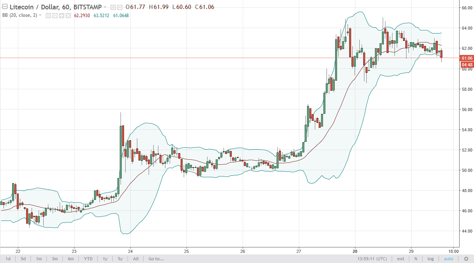Viewport: 474px width, 263px height.
Task: Select the 5d time range
Action: [x=23, y=259]
